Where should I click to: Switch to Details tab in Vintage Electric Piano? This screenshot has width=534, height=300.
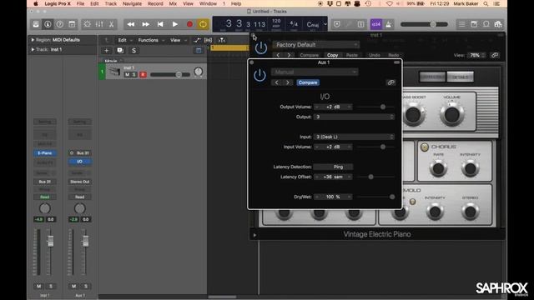[x=460, y=77]
